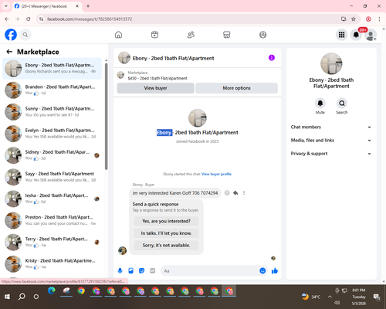This screenshot has width=386, height=309.
Task: Click the $450 Marketplace listing row
Action: pos(198,76)
